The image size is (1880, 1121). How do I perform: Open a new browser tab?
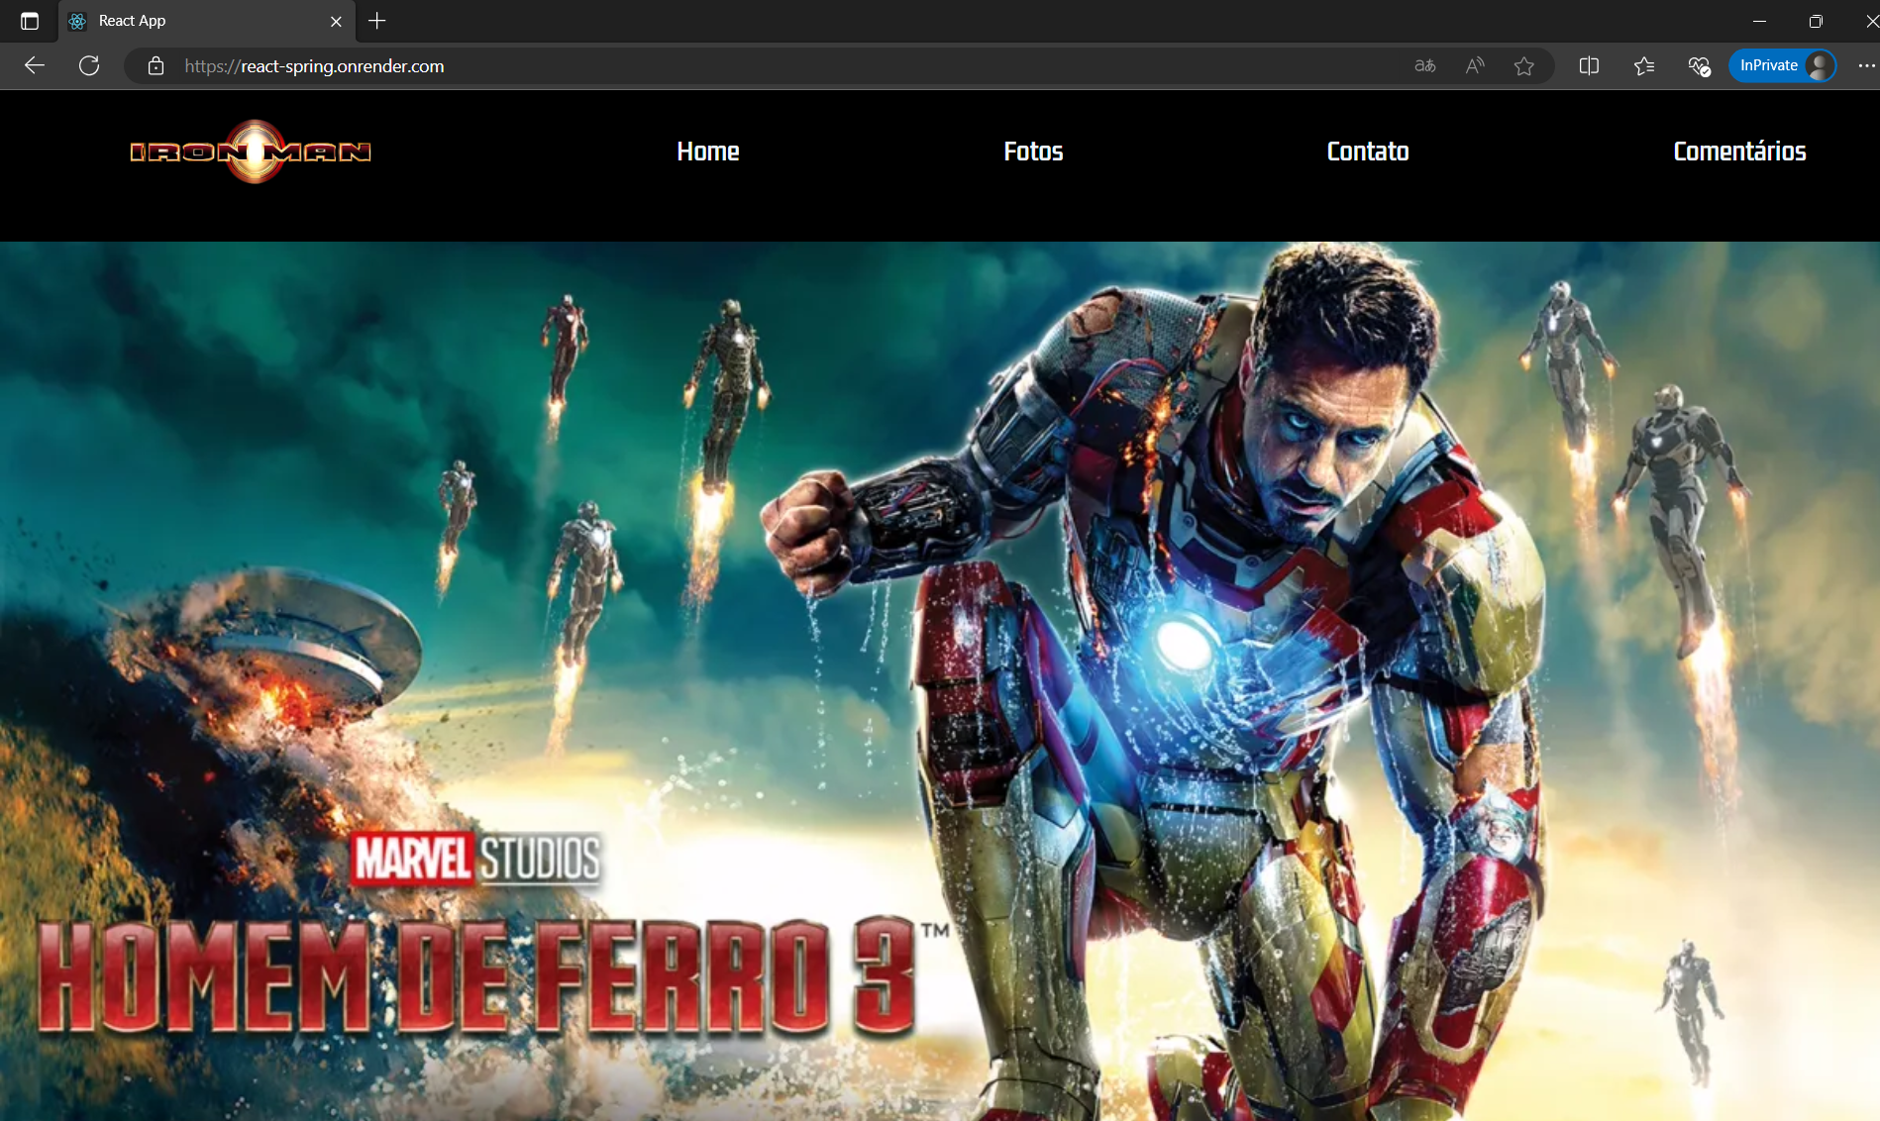pyautogui.click(x=377, y=21)
